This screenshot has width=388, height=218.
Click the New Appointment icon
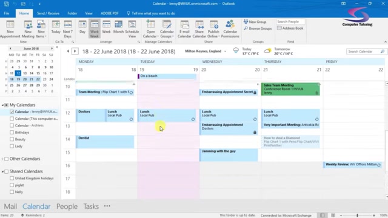pos(10,29)
